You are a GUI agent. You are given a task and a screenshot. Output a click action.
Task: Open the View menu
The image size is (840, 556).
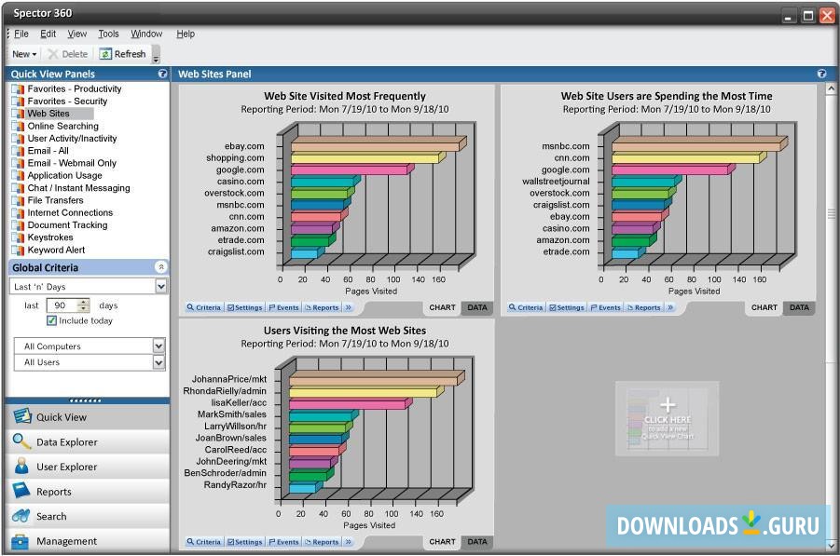(x=77, y=34)
